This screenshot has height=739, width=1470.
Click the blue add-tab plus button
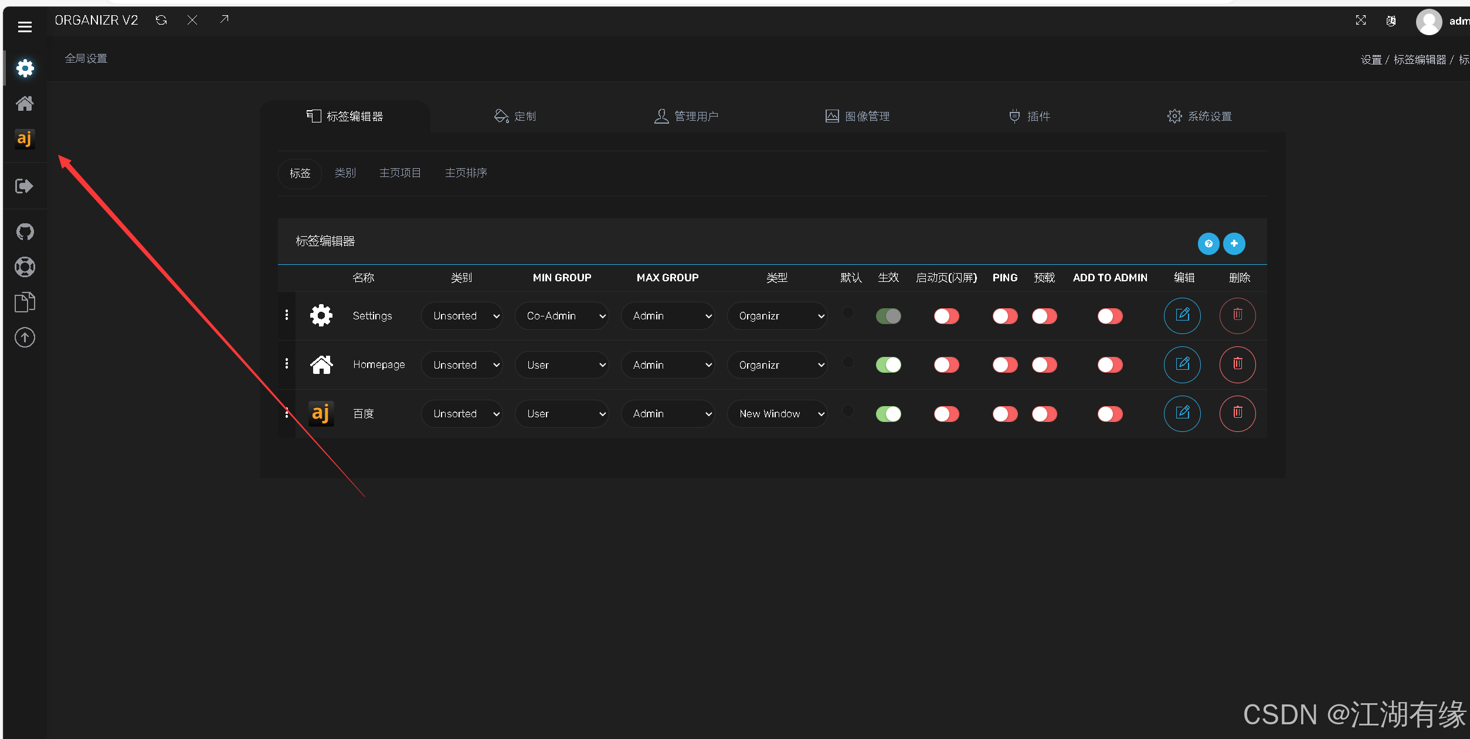coord(1234,244)
